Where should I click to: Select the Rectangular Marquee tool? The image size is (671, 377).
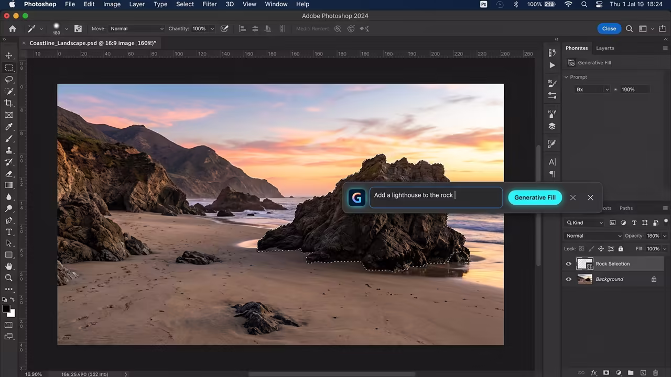point(9,68)
